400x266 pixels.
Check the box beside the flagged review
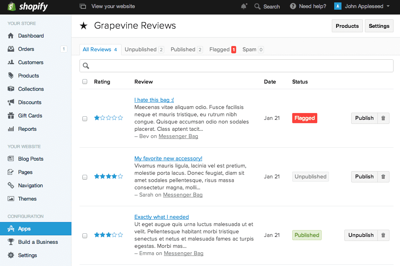pyautogui.click(x=85, y=118)
